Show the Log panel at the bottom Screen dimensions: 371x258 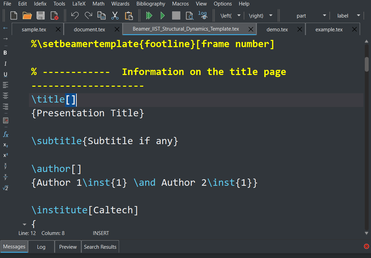(x=41, y=247)
